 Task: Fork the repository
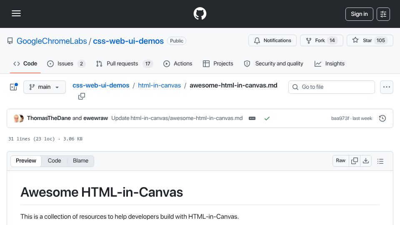321,40
